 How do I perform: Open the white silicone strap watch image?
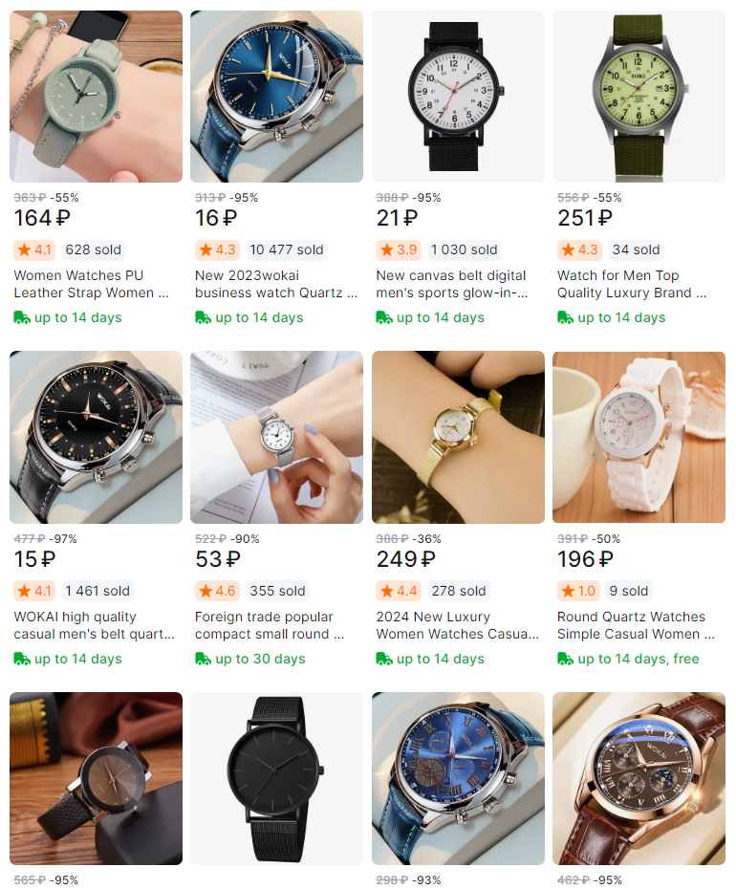[639, 437]
